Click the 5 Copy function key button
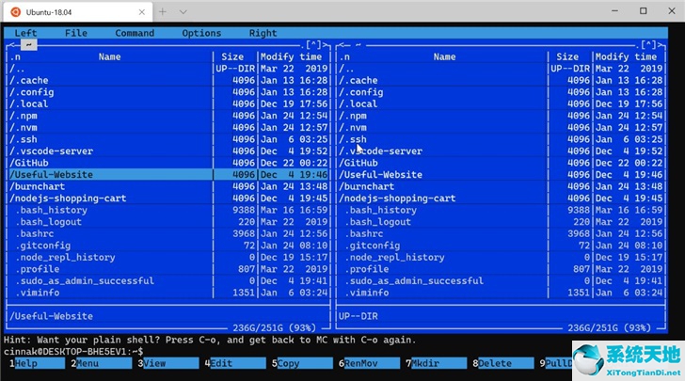Screen dimensions: 685x381 pyautogui.click(x=302, y=363)
